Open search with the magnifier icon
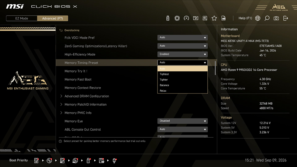The width and height of the screenshot is (297, 167). [267, 18]
